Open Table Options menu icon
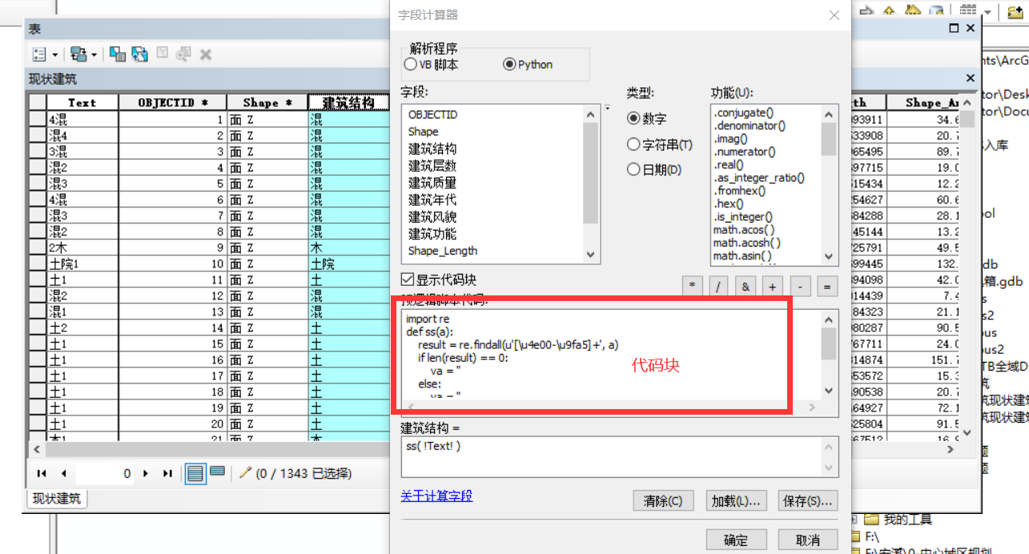The width and height of the screenshot is (1029, 554). (x=40, y=54)
